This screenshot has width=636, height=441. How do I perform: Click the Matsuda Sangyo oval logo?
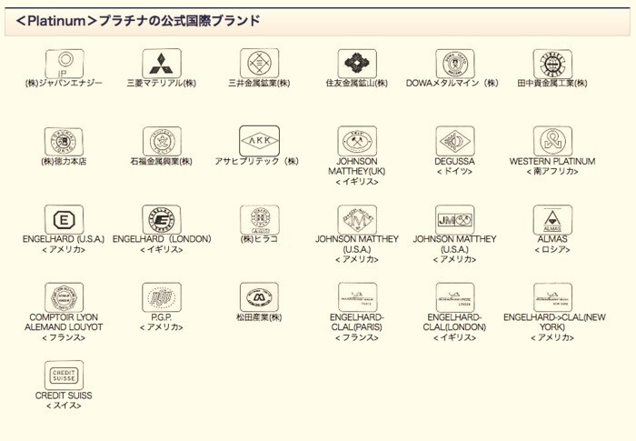259,297
